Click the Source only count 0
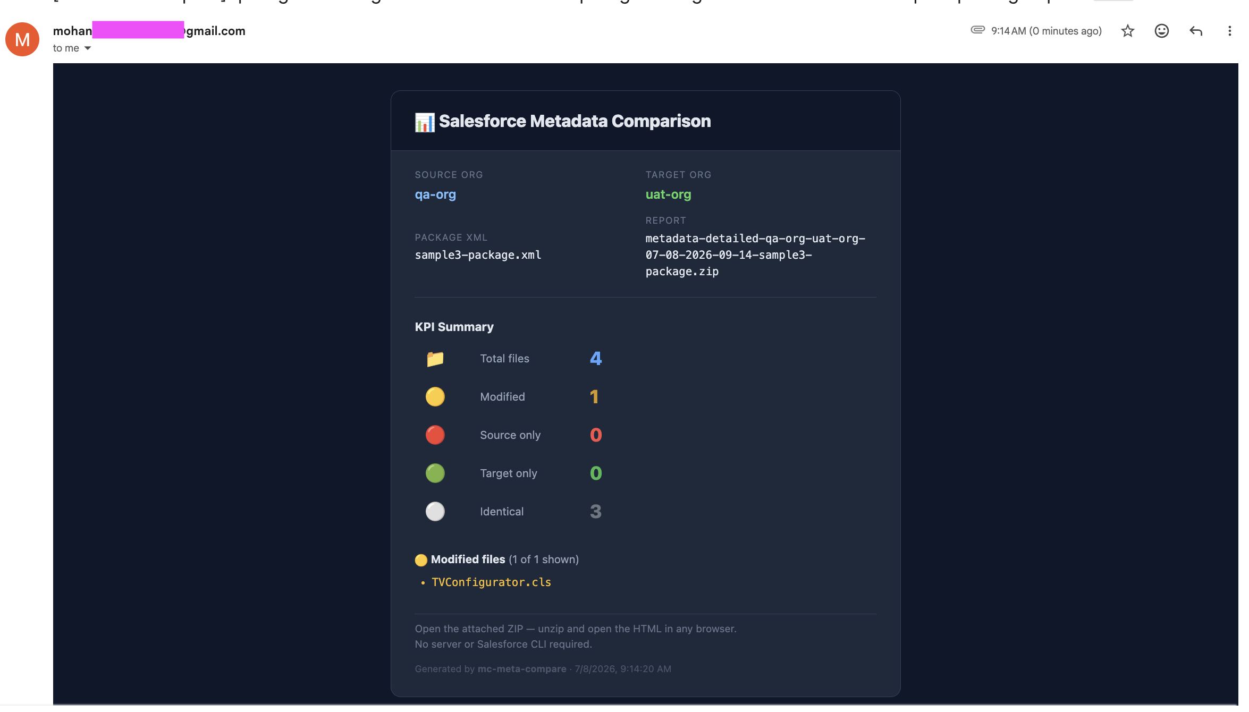 tap(596, 435)
